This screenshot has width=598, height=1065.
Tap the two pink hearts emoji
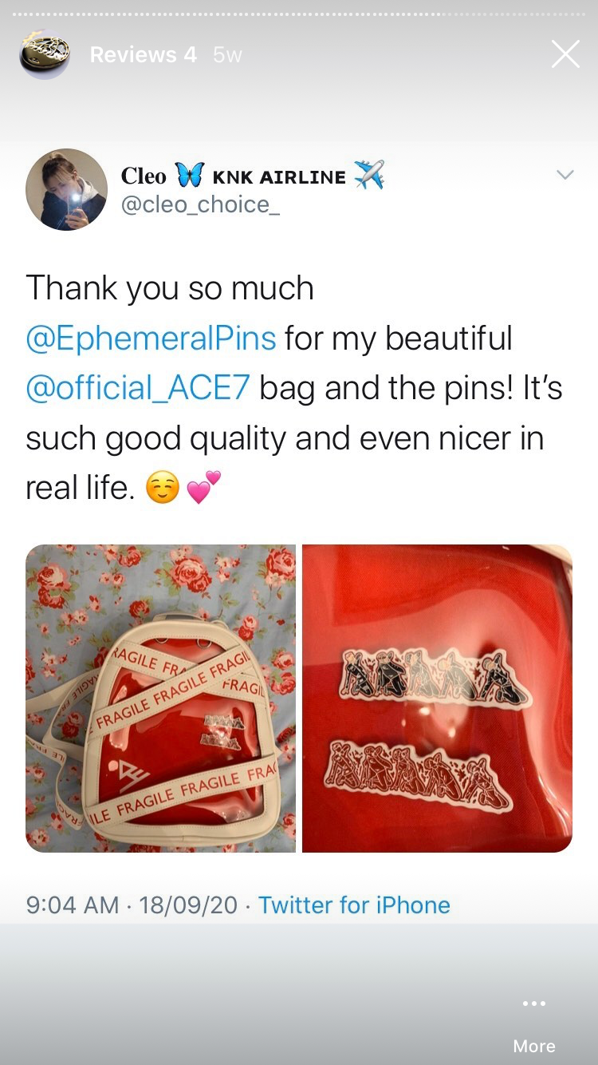point(203,488)
